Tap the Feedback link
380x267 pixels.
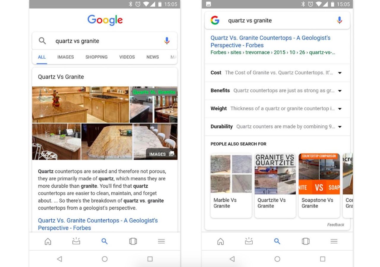coord(335,225)
